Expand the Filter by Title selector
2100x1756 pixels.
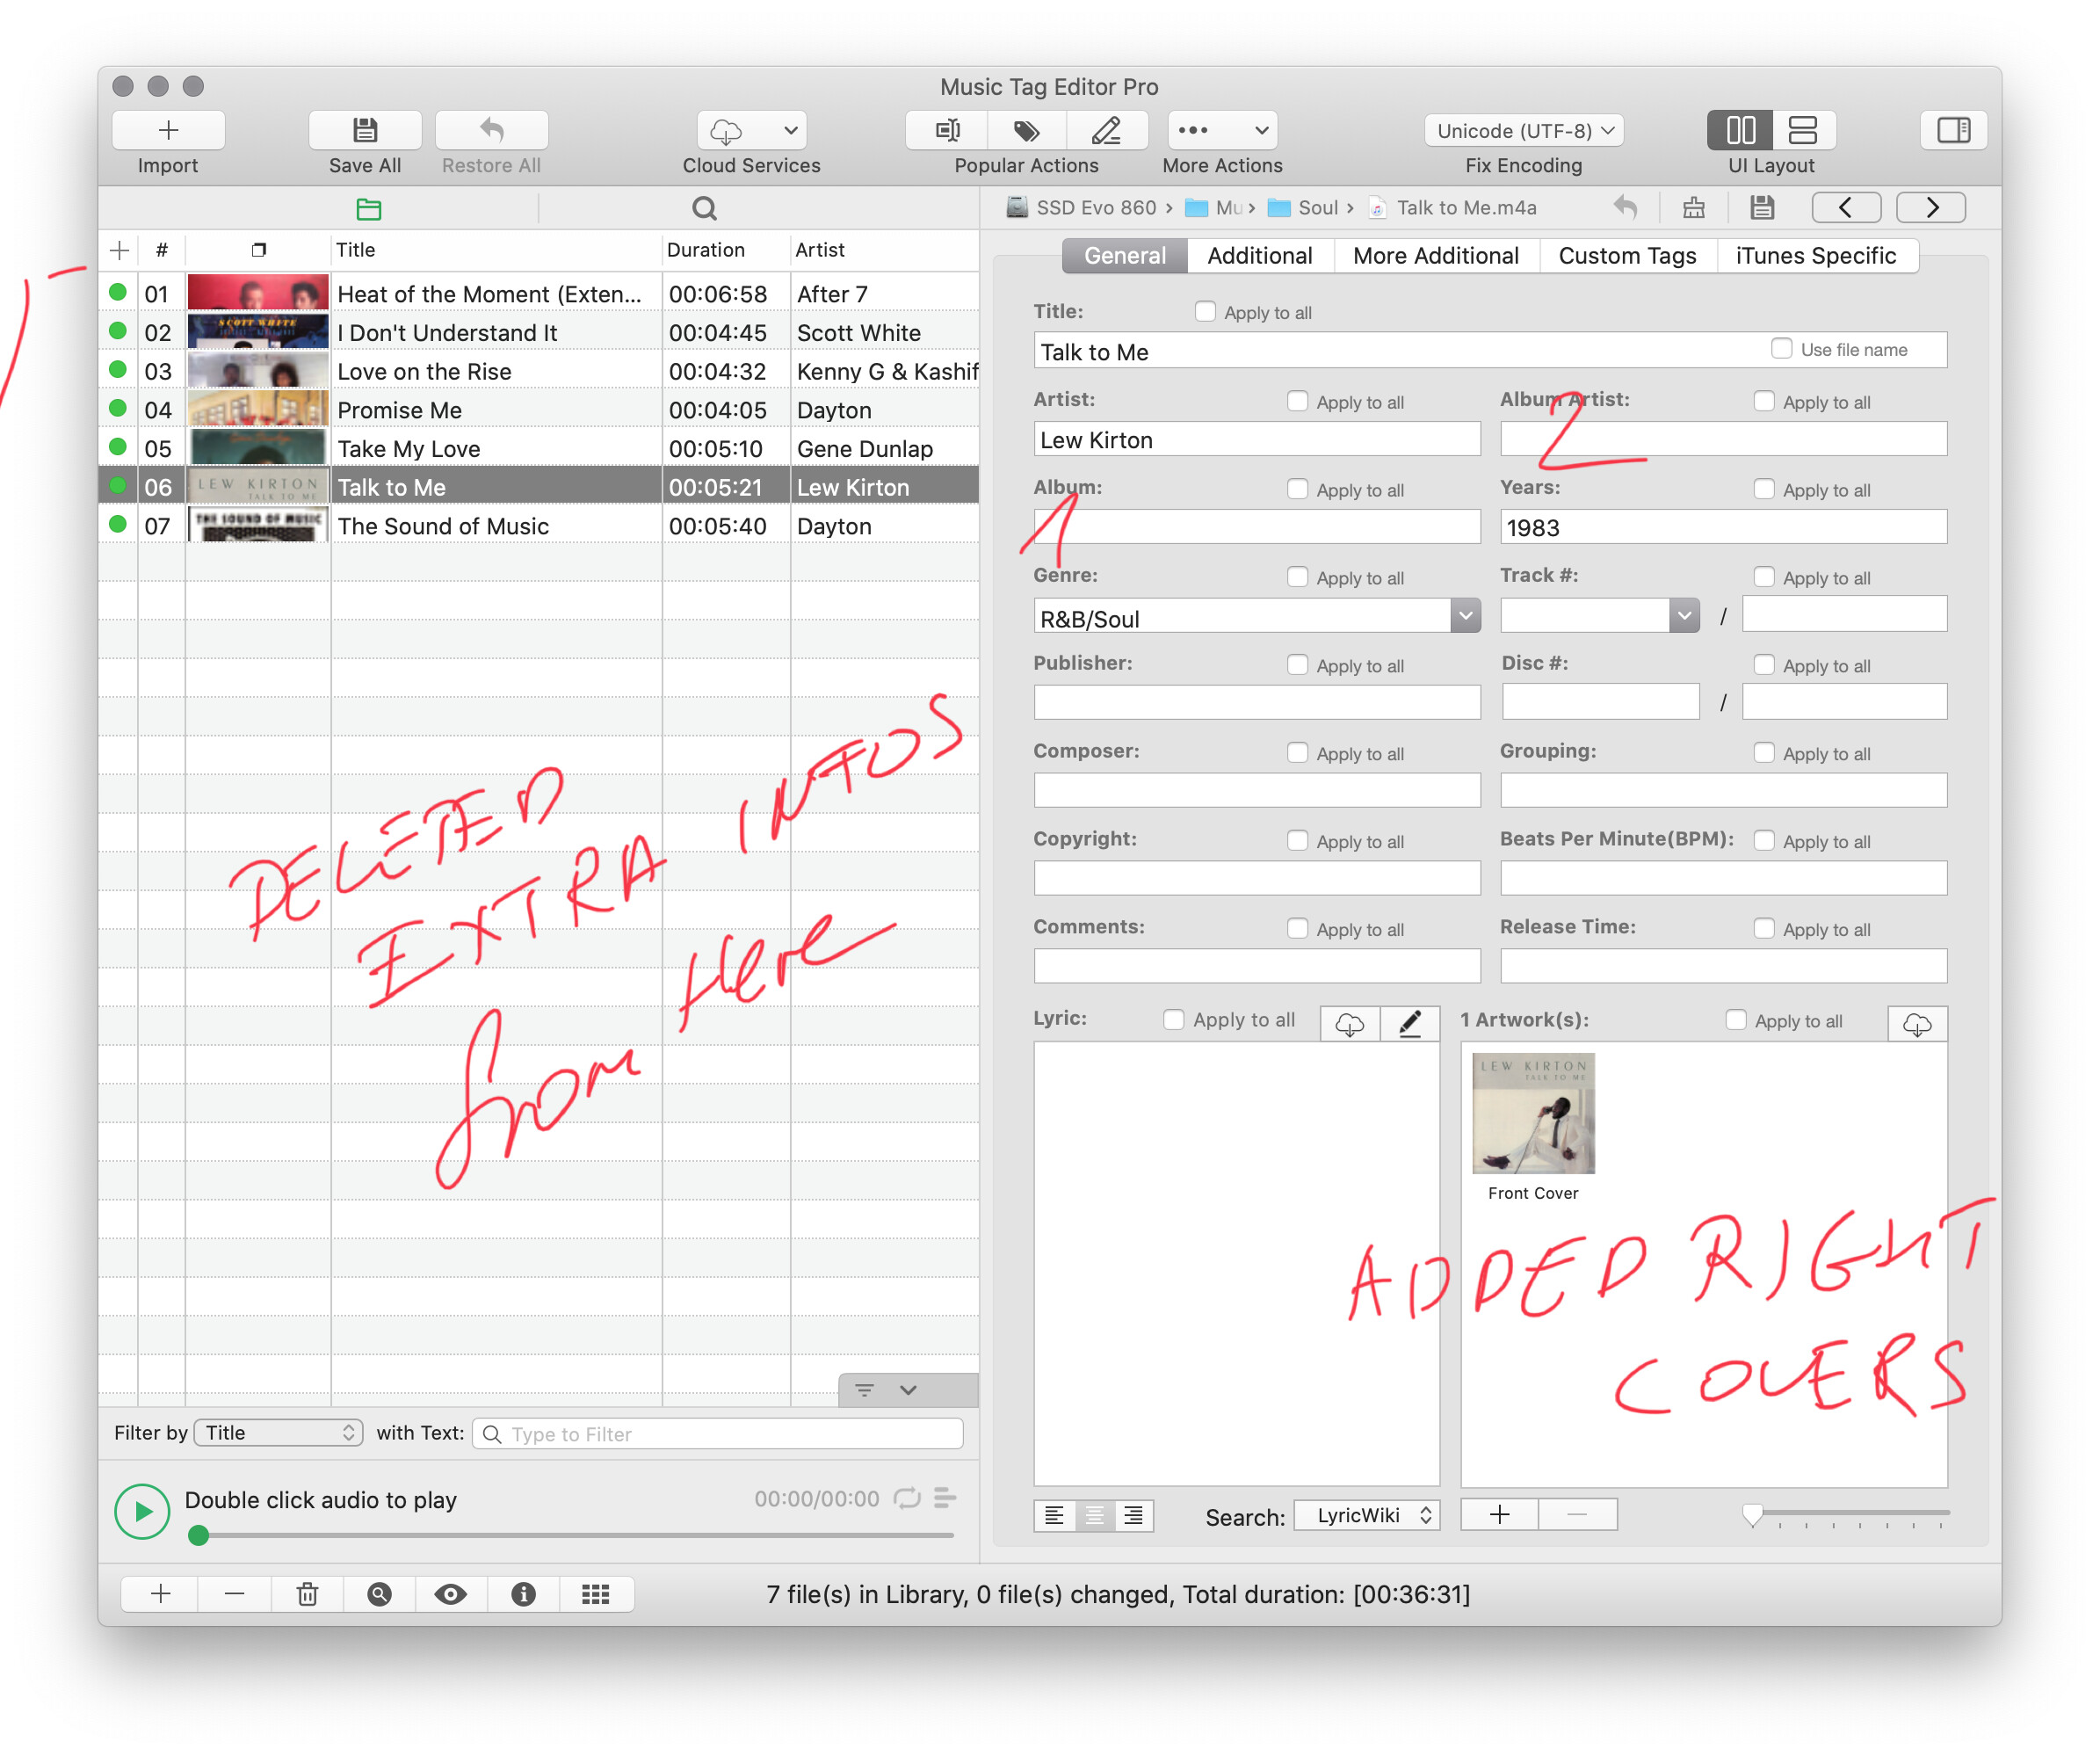tap(278, 1432)
